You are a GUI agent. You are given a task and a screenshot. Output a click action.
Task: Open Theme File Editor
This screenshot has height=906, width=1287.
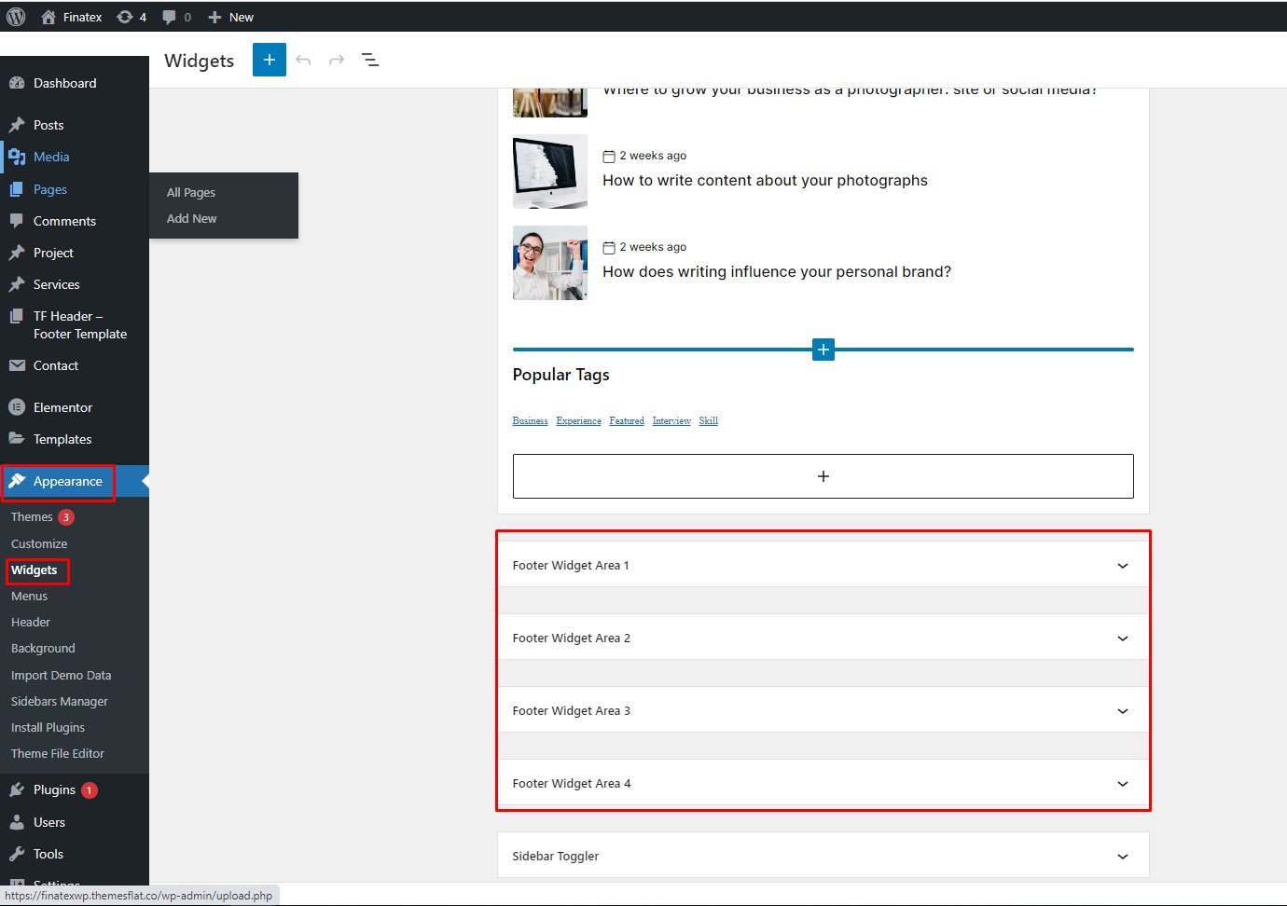(x=58, y=753)
